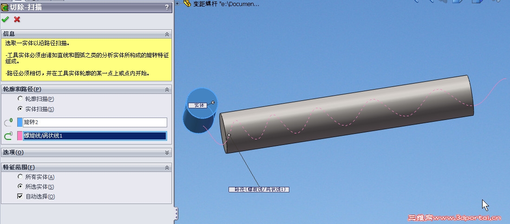Image resolution: width=510 pixels, height=224 pixels.
Task: Click the 变距螺杆 document name text
Action: (x=226, y=4)
